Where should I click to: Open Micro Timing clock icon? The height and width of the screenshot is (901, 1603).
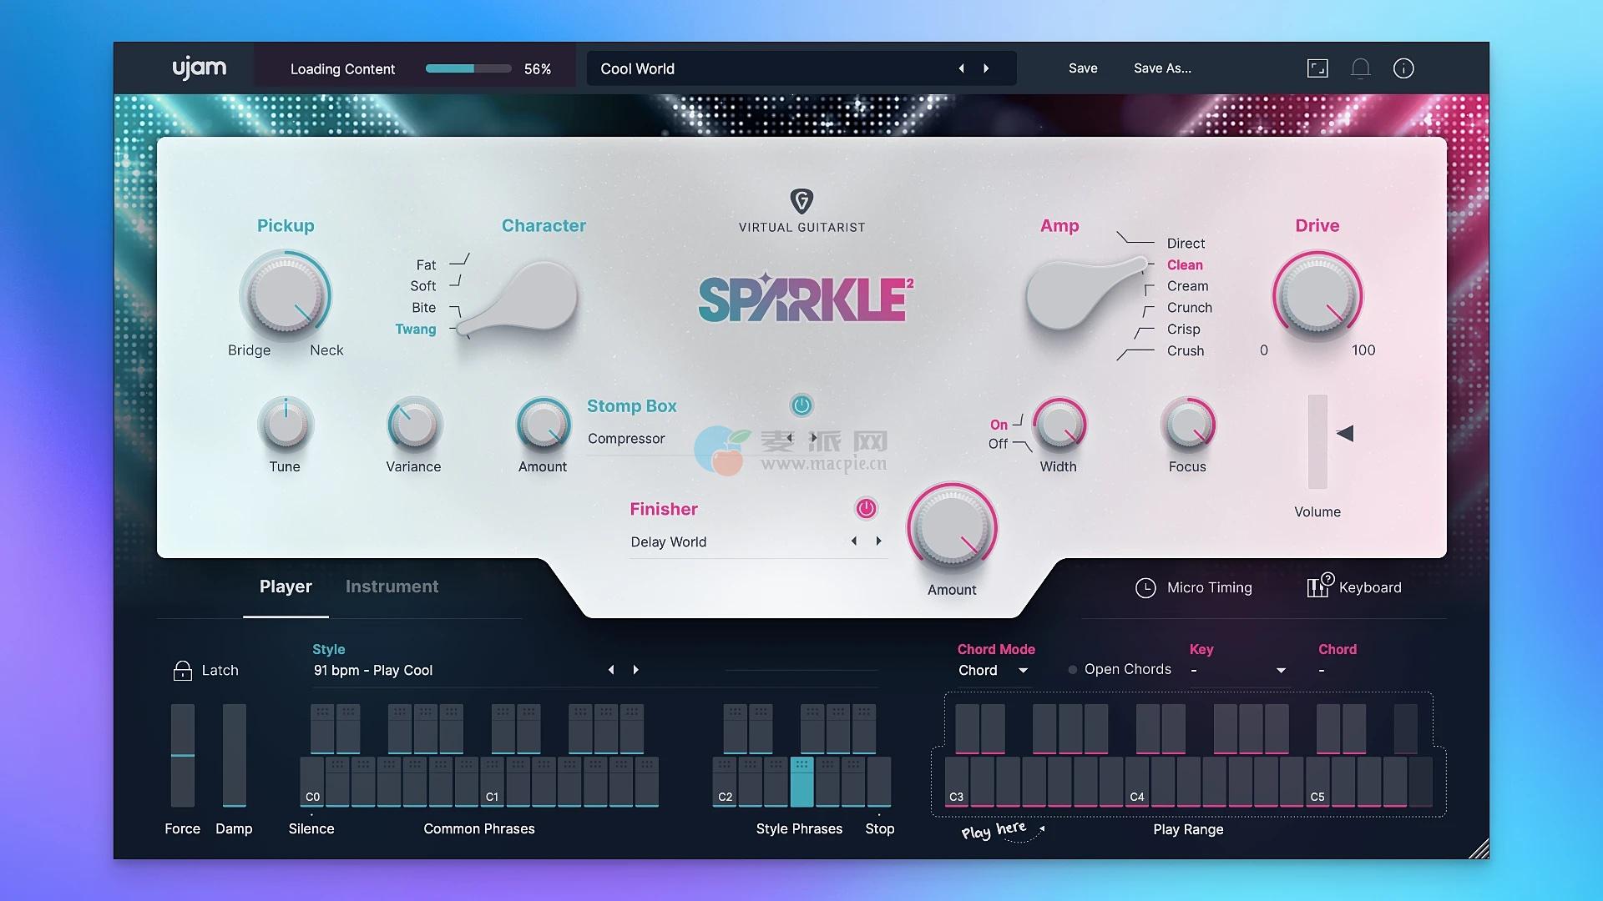pyautogui.click(x=1145, y=588)
